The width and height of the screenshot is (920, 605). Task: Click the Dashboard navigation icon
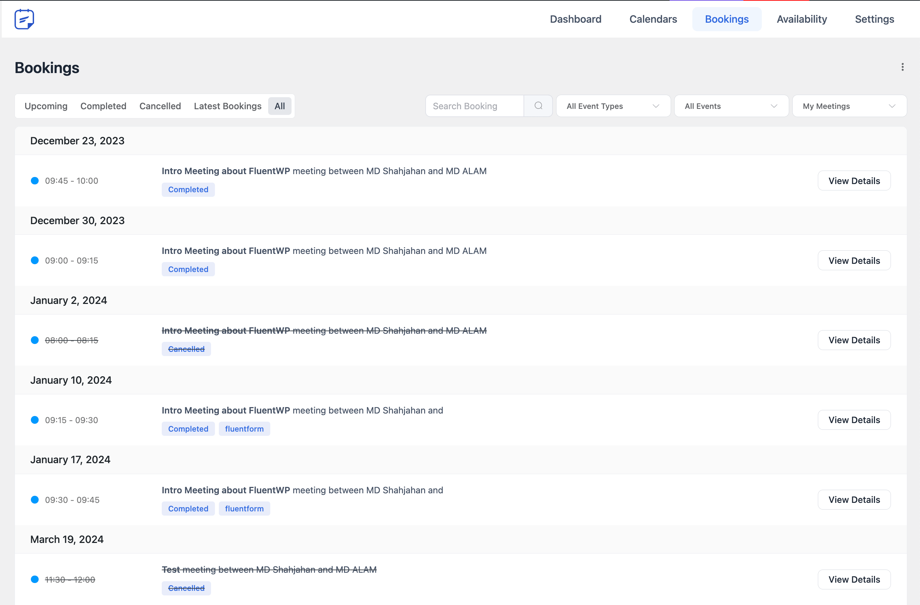click(575, 19)
